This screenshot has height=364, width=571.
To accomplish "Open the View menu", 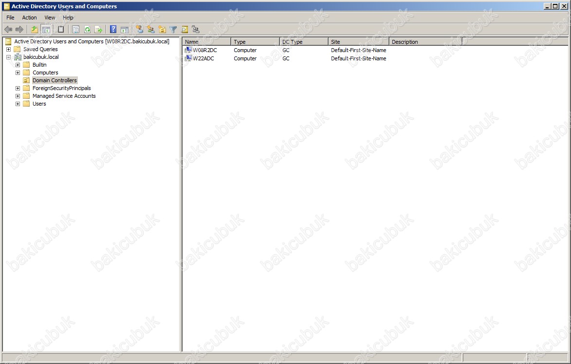I will (x=50, y=18).
